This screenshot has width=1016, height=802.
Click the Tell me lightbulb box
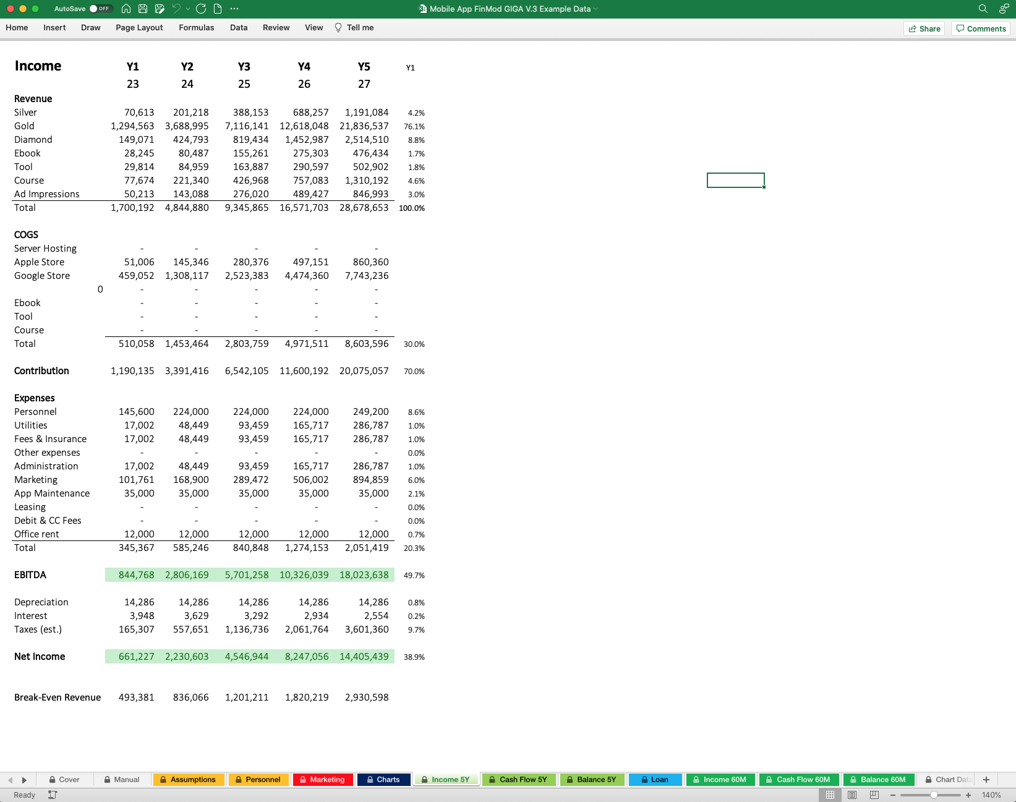pos(354,28)
